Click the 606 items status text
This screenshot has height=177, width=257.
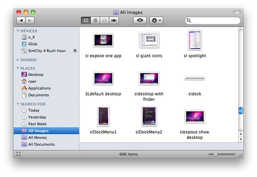[x=129, y=154]
